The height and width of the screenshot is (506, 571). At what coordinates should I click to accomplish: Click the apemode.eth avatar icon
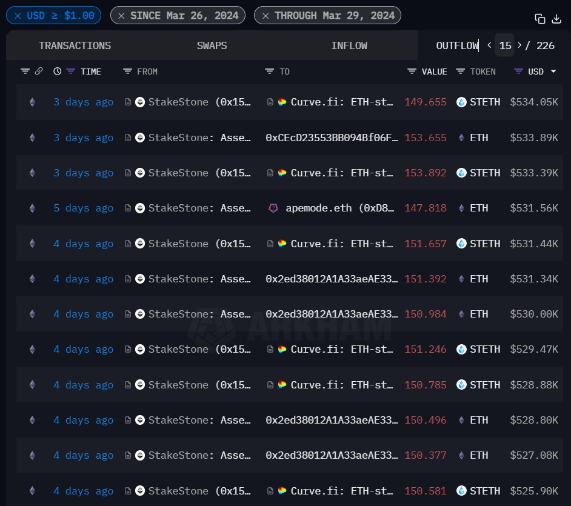[x=273, y=208]
